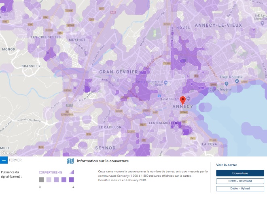Click the grey 0-bars legend swatch

pyautogui.click(x=41, y=180)
